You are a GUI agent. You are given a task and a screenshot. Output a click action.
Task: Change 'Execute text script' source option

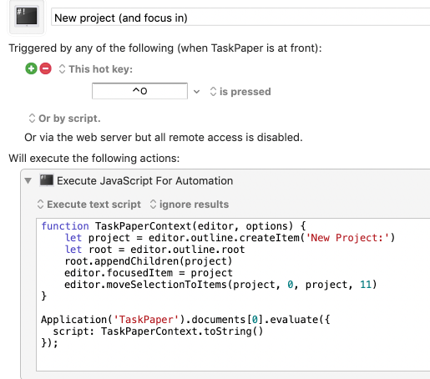pyautogui.click(x=89, y=205)
